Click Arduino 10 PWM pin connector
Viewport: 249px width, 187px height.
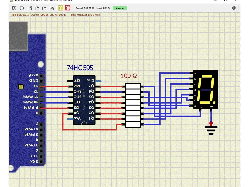[x=41, y=102]
